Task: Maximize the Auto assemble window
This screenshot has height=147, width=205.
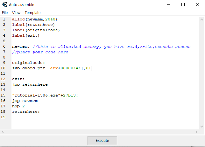Action: click(183, 4)
